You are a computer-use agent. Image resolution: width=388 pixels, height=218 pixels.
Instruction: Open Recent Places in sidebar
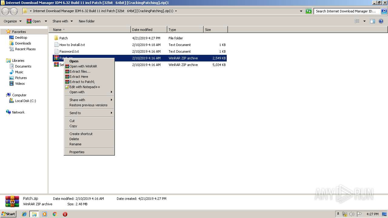point(25,49)
